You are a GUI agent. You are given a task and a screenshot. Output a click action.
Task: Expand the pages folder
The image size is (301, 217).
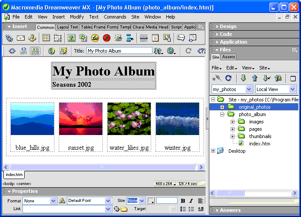coord(232,129)
